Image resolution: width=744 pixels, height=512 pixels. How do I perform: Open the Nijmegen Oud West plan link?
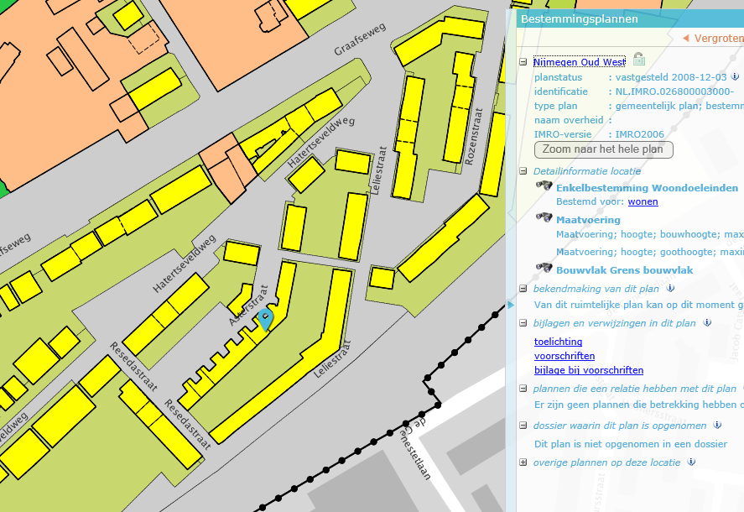(x=580, y=62)
